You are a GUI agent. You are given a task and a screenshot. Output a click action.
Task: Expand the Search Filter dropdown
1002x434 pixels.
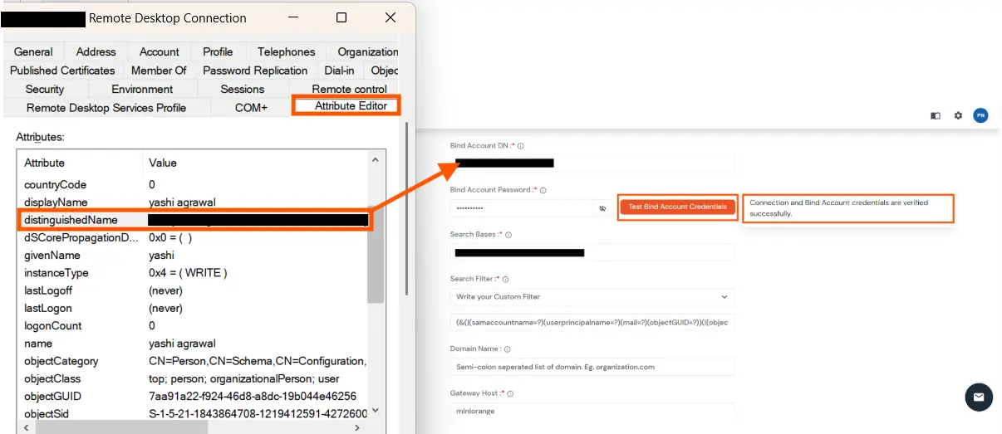point(724,296)
